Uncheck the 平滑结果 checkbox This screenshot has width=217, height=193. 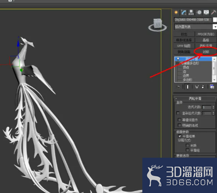(x=180, y=136)
